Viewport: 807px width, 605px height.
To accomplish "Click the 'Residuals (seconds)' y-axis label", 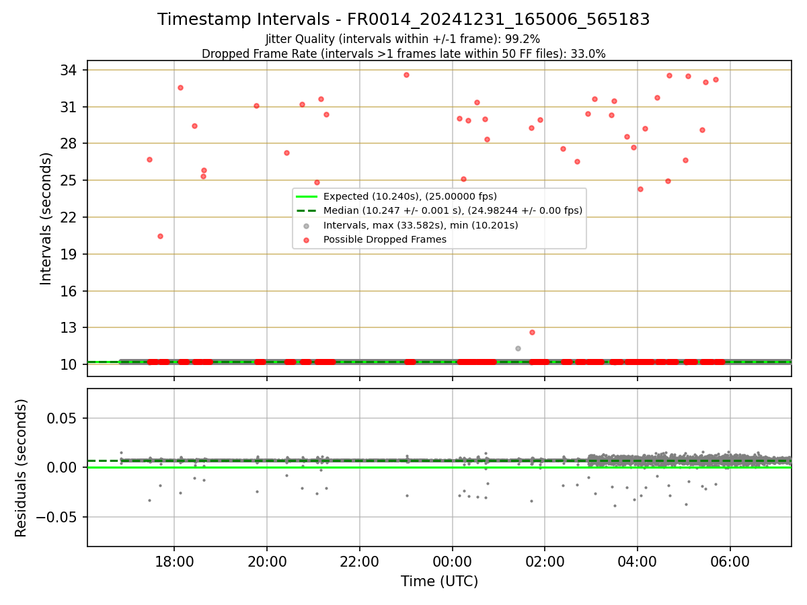I will (x=22, y=468).
